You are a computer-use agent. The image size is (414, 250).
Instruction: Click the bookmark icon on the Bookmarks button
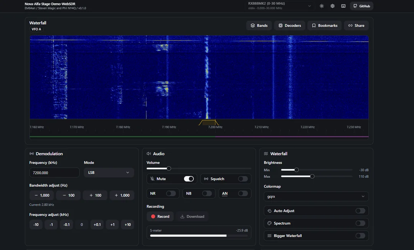click(314, 25)
